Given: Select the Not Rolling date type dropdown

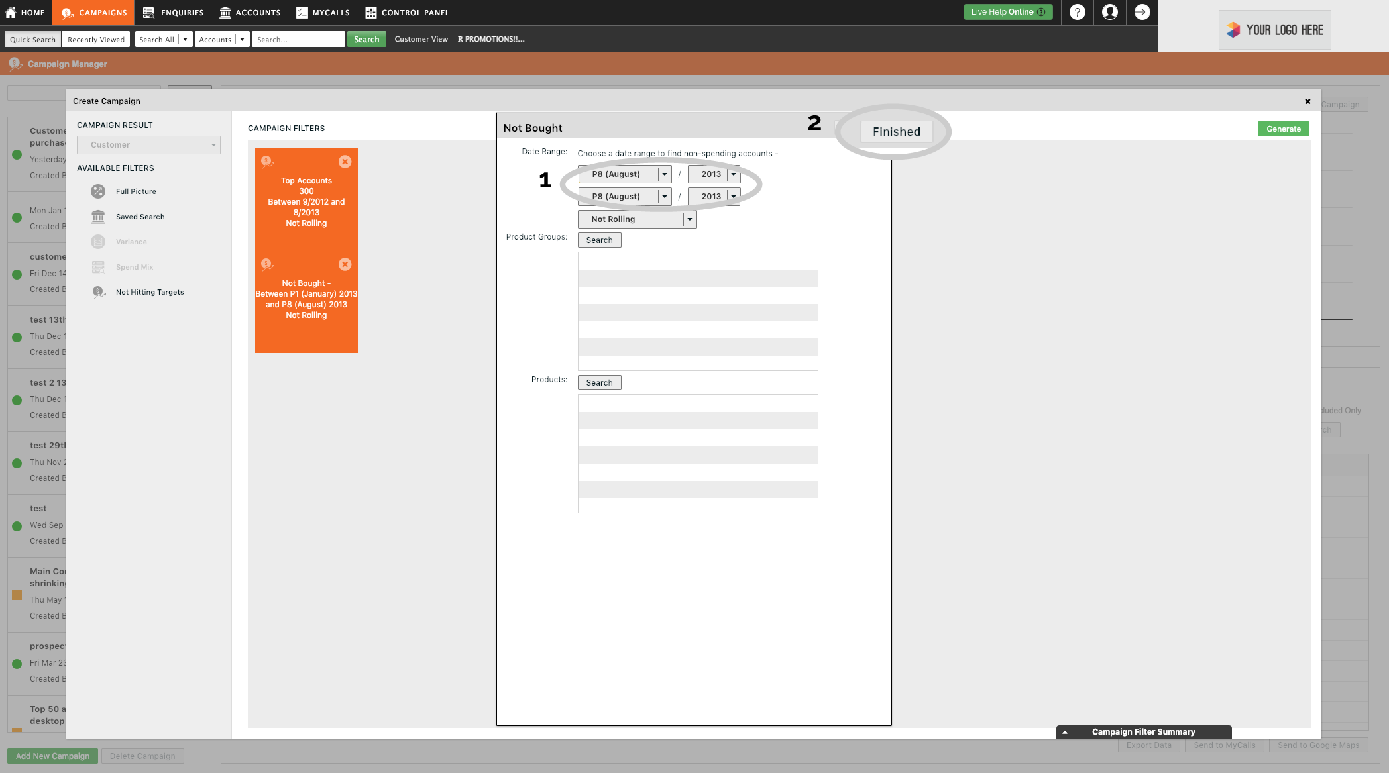Looking at the screenshot, I should (x=637, y=219).
